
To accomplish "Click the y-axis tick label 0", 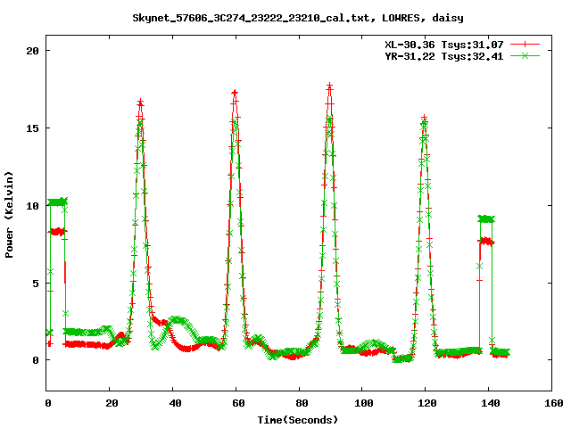I will point(36,360).
